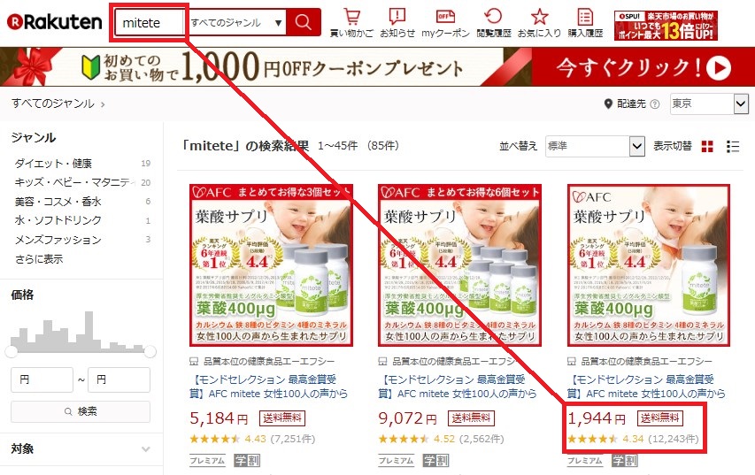Screen dimensions: 755x475
Task: Click the Rakuten logo
Action: pos(54,22)
